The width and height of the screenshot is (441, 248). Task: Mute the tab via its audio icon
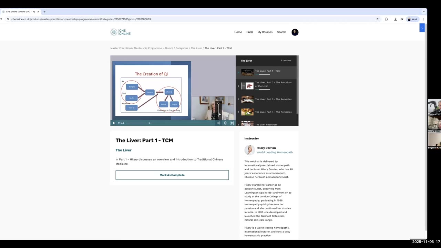[34, 12]
